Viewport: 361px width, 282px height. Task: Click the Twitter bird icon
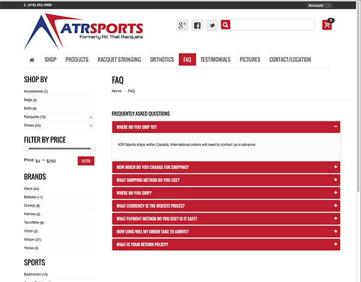point(212,25)
